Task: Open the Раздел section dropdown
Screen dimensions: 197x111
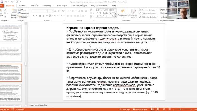Action: tap(23, 17)
